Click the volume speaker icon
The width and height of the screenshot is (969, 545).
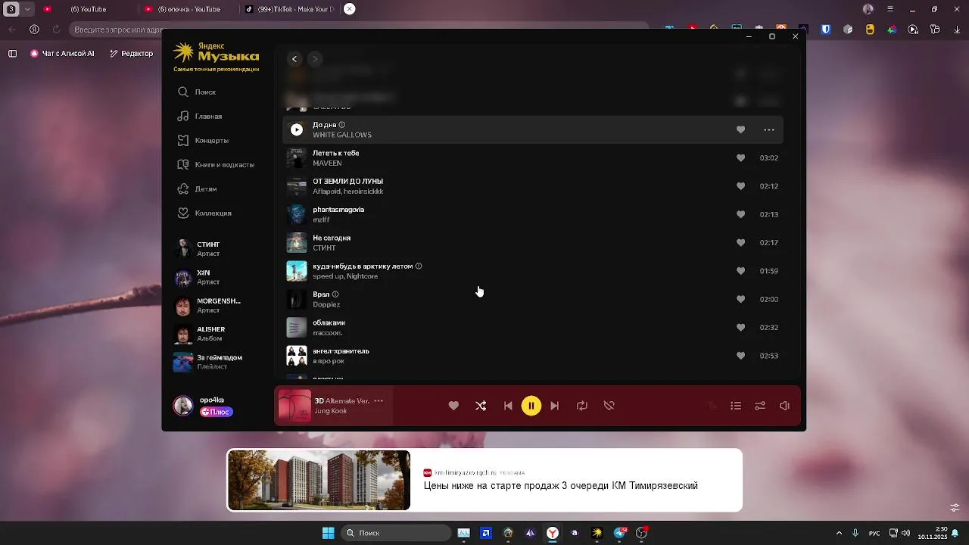coord(784,406)
